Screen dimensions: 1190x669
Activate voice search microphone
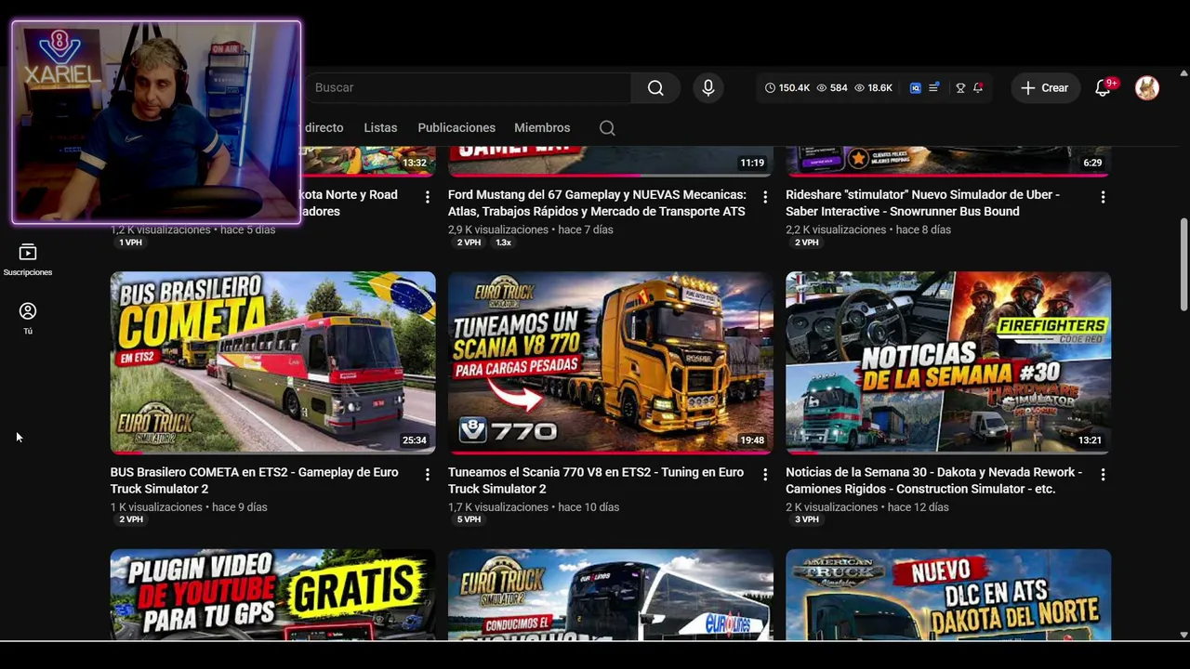click(x=708, y=87)
